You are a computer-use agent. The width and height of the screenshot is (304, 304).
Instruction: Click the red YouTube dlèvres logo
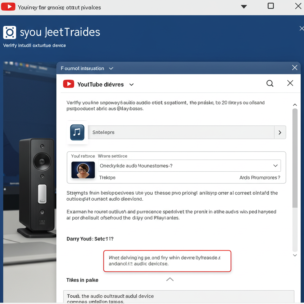coord(69,84)
